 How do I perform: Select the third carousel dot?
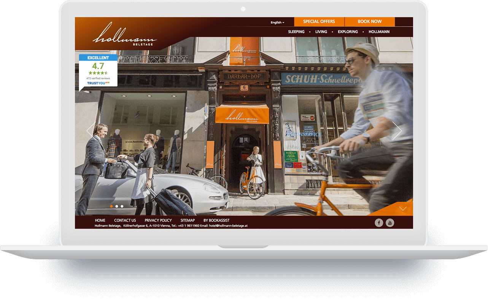coord(122,206)
